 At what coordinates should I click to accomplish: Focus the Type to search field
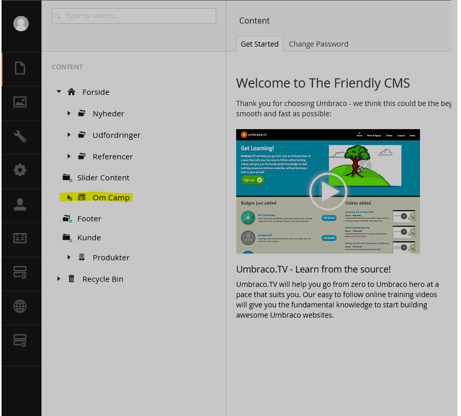[134, 16]
